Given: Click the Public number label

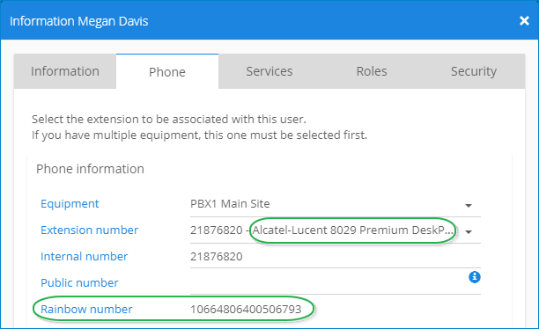Looking at the screenshot, I should point(79,283).
